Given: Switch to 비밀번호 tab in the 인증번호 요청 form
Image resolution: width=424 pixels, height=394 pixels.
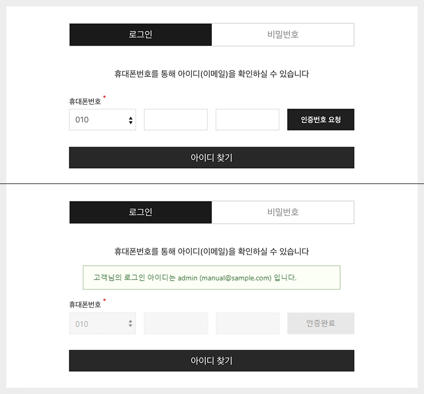Looking at the screenshot, I should (x=282, y=35).
